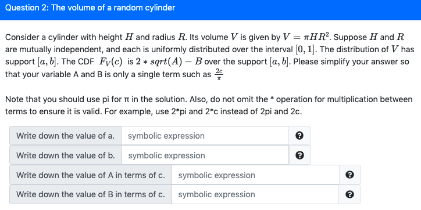This screenshot has width=421, height=210.
Task: Show help icon for B in terms of c
Action: [349, 194]
